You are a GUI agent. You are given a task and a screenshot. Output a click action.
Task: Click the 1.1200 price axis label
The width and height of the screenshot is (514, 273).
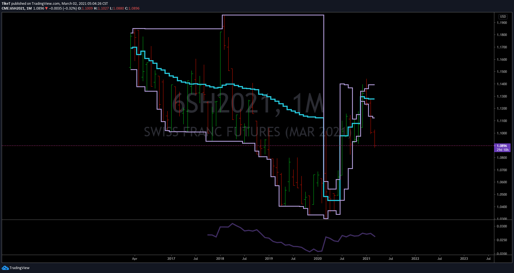pos(502,109)
